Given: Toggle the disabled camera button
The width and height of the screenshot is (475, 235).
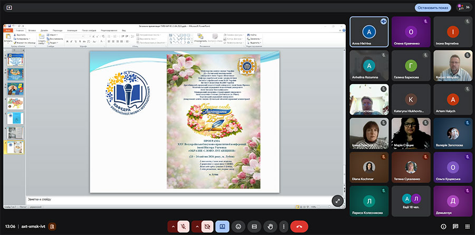Looking at the screenshot, I should [x=207, y=226].
